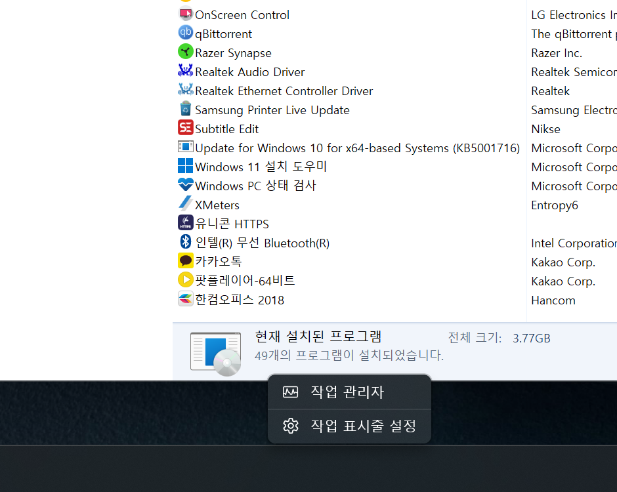Click publisher Kakao Corp. for 팟플레이어
The image size is (617, 492).
point(563,281)
